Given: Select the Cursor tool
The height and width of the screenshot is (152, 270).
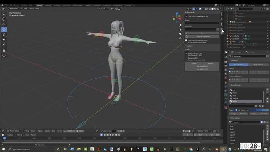Looking at the screenshot, I should click(4, 19).
